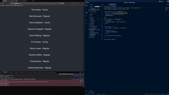The image size is (169, 95).
Task: Follow the API URL link in code
Action: tap(120, 13)
